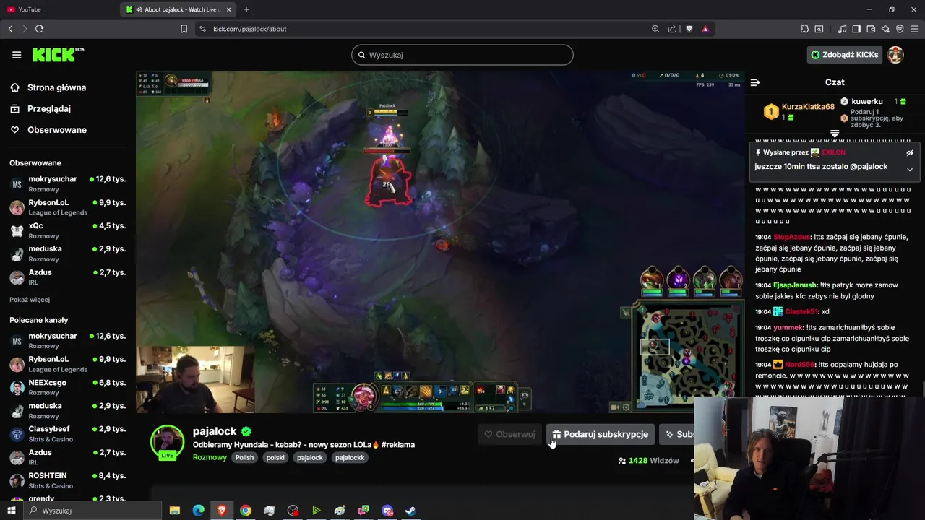Image resolution: width=925 pixels, height=520 pixels.
Task: Open Brave Shields lion icon in address bar
Action: pos(689,29)
